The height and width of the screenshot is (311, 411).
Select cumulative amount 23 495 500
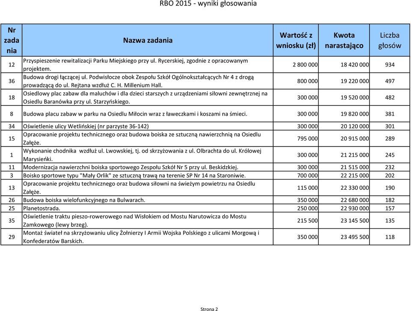click(354, 237)
